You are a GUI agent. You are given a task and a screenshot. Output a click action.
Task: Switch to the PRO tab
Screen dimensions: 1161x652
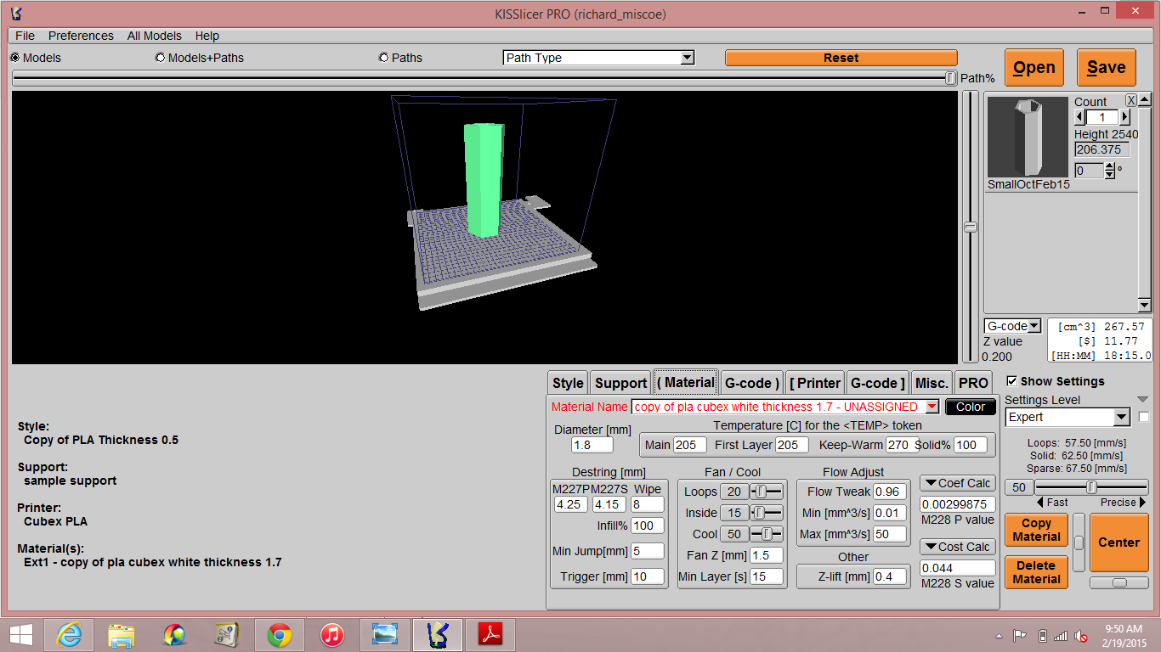(974, 383)
